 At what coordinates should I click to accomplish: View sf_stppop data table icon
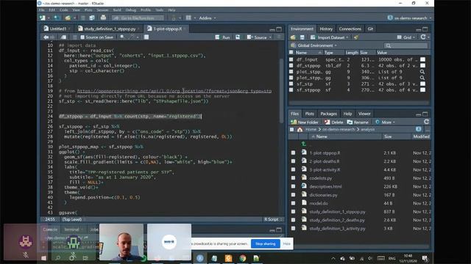422,89
